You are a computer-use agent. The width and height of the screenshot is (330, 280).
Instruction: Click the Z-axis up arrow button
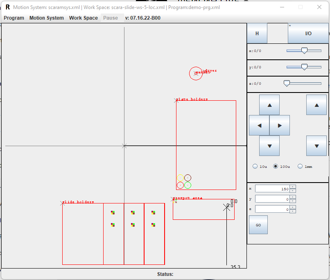[316, 105]
